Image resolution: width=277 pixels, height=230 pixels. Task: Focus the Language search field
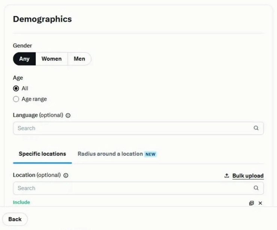click(x=138, y=128)
